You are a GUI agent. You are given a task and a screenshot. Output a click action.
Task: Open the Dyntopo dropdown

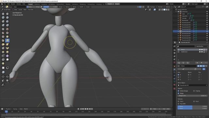(153, 7)
